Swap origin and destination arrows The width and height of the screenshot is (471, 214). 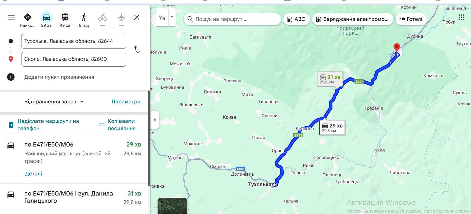pos(137,50)
